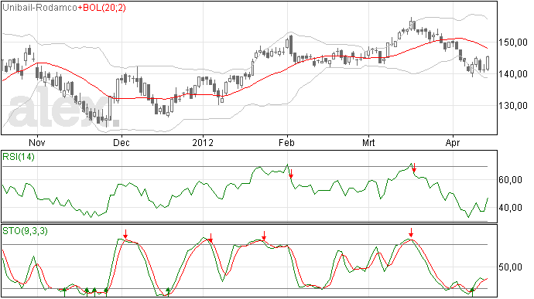Click the RSI sell arrow at Feb
Screen dimensions: 534x299
(291, 174)
